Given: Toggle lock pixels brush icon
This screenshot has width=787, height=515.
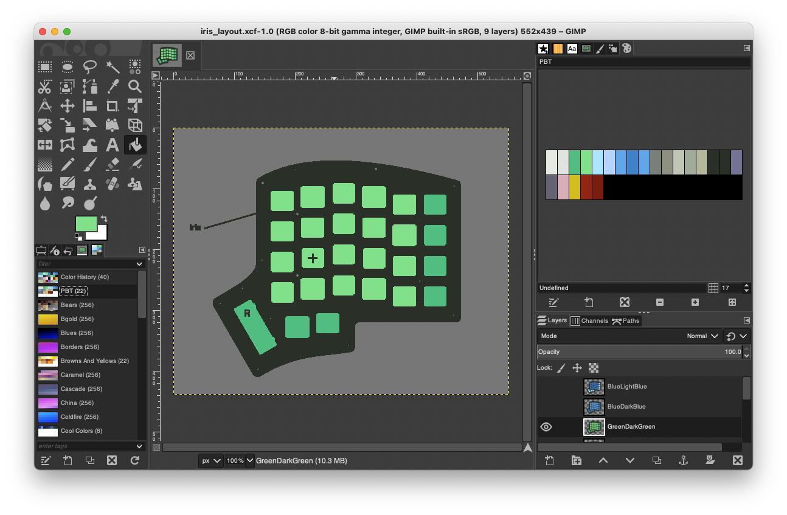Looking at the screenshot, I should tap(561, 368).
